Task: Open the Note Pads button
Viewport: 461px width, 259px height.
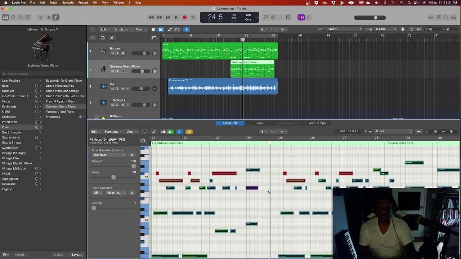Action: (x=439, y=17)
